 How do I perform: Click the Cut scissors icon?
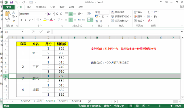coord(14,12)
